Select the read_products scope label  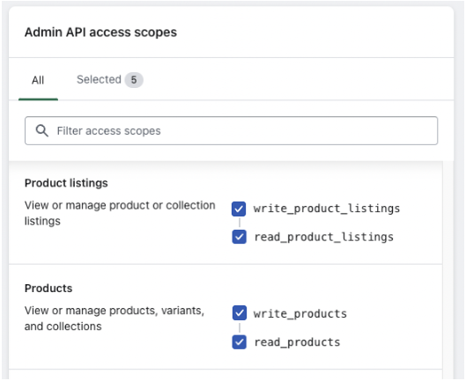[x=297, y=342]
